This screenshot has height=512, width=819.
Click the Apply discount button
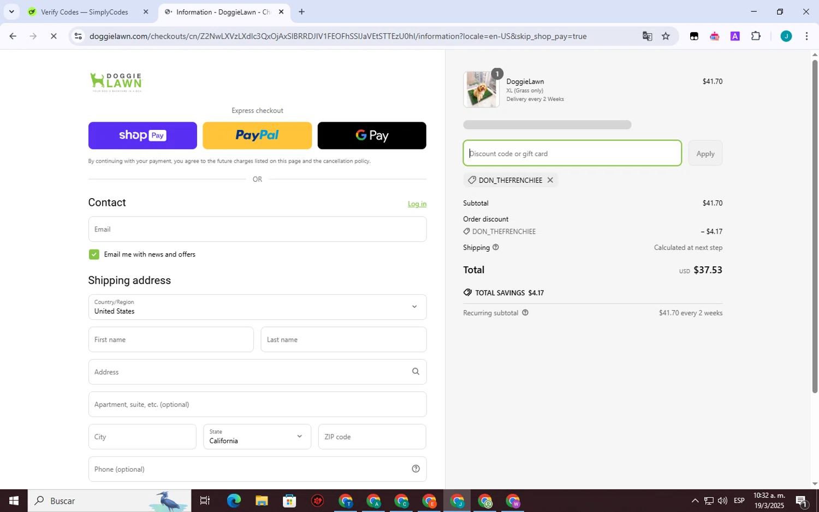(x=705, y=153)
